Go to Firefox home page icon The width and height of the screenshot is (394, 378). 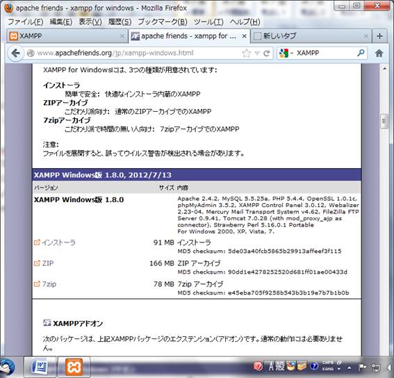379,53
